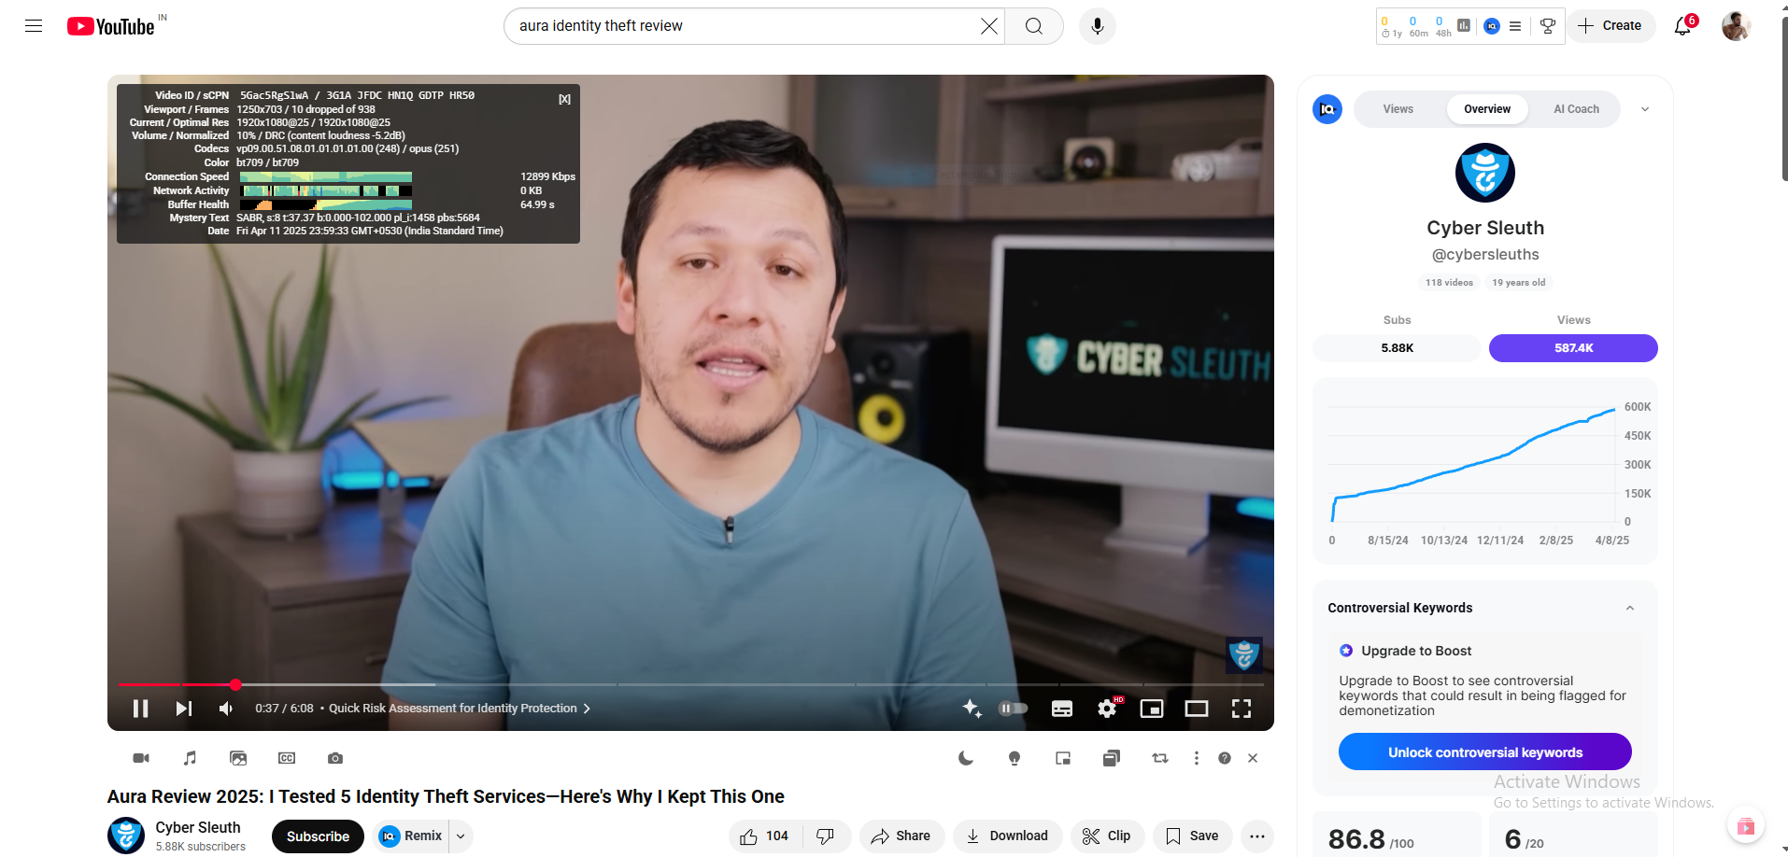Open the Remix dropdown arrow
Screen dimensions: 1788x857
pos(461,836)
